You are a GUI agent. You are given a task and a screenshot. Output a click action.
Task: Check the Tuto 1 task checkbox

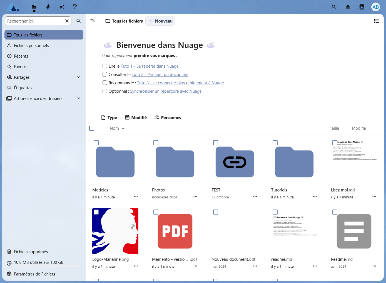105,66
